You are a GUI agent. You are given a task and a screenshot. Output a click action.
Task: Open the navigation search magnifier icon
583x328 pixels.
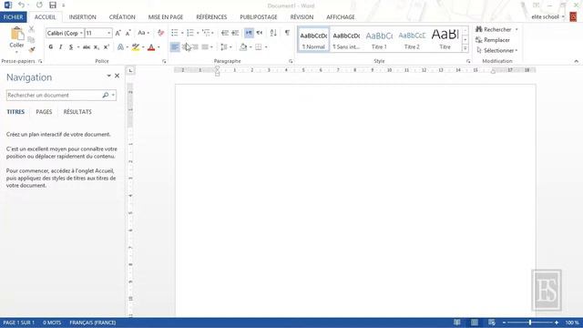(x=106, y=95)
